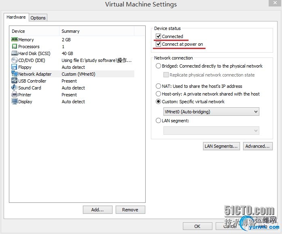The width and height of the screenshot is (282, 234).
Task: Click the Sound Card 'Auto detect' summary
Action: point(73,88)
